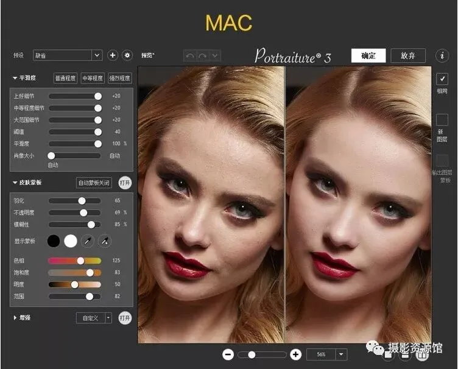Click the 饱和度 saturation slider handle

point(90,273)
